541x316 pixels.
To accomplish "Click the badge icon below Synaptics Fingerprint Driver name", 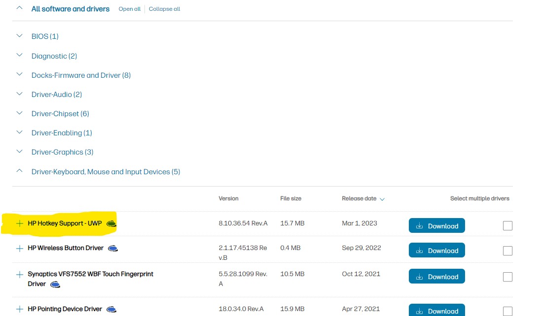I will (x=55, y=284).
